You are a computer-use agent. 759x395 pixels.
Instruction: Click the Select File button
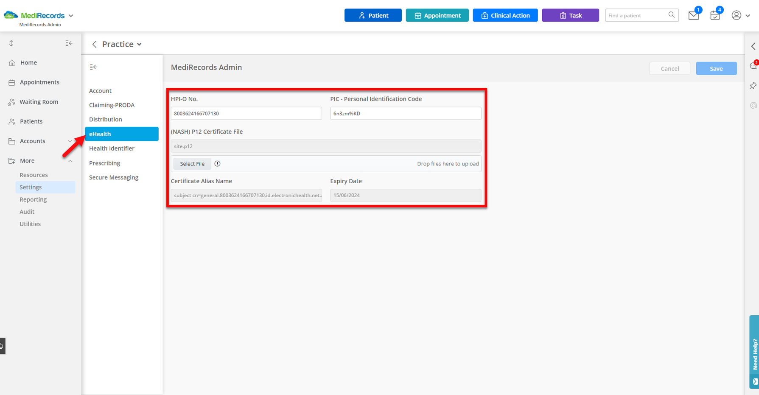coord(192,164)
